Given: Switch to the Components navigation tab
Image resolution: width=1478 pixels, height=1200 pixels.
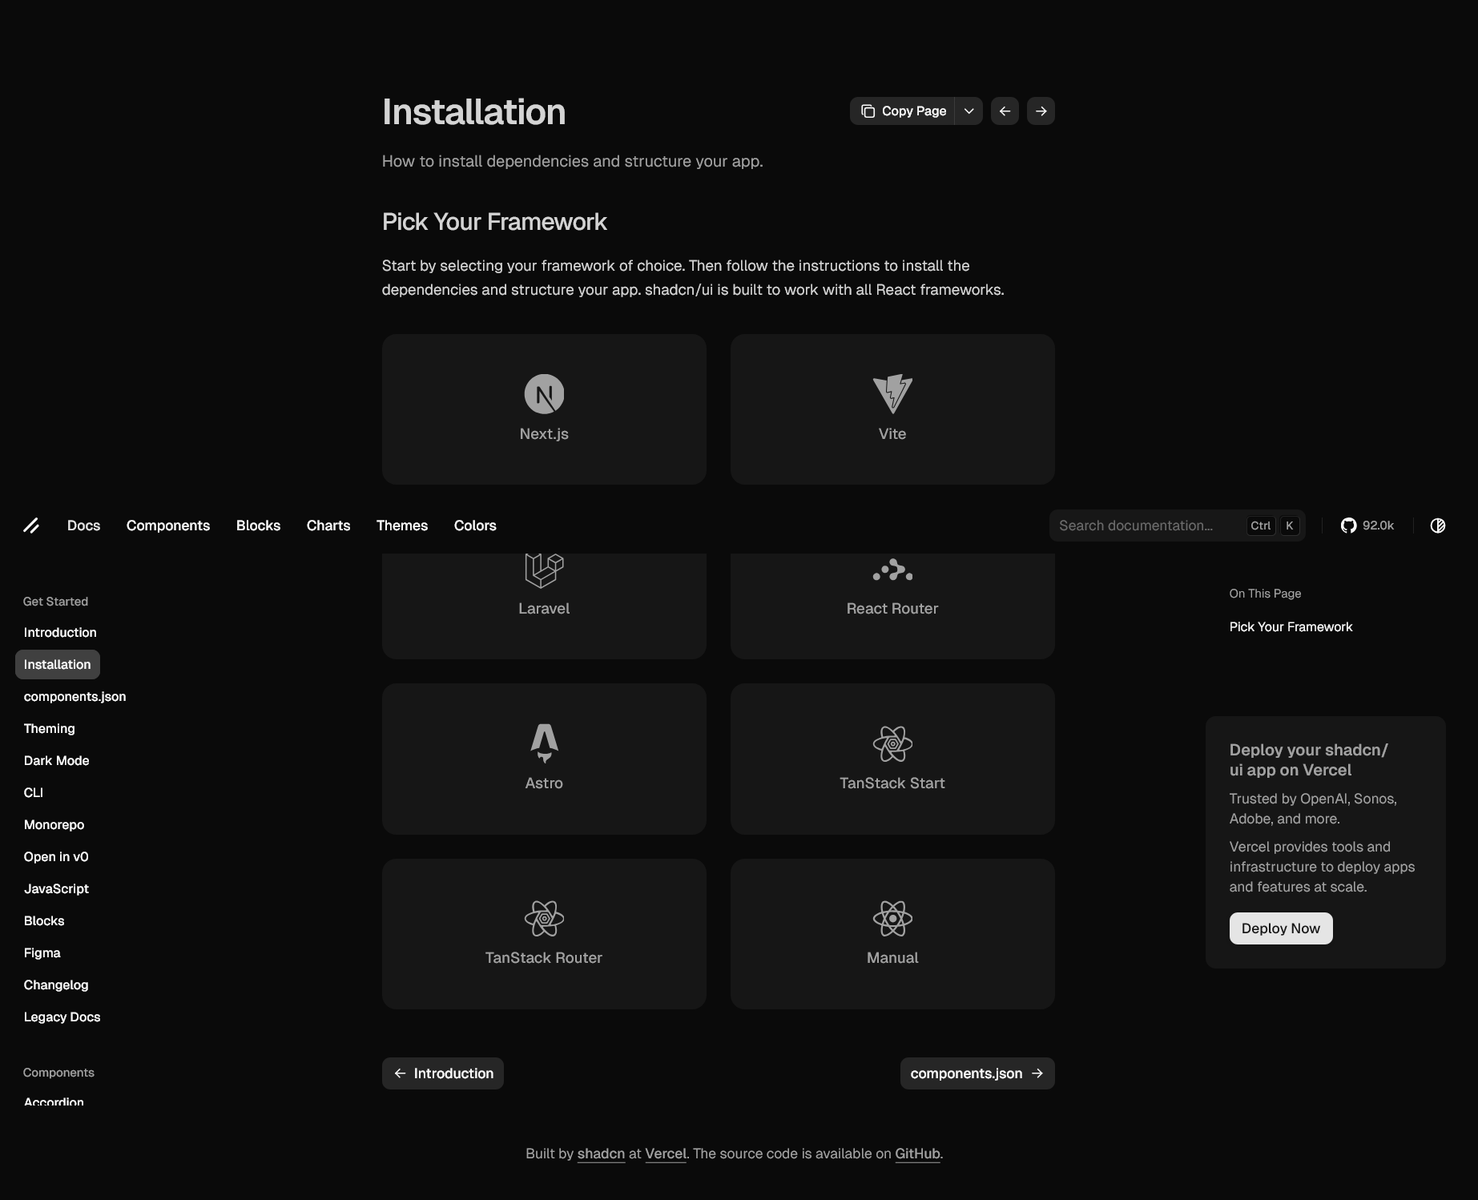Looking at the screenshot, I should click(x=167, y=525).
